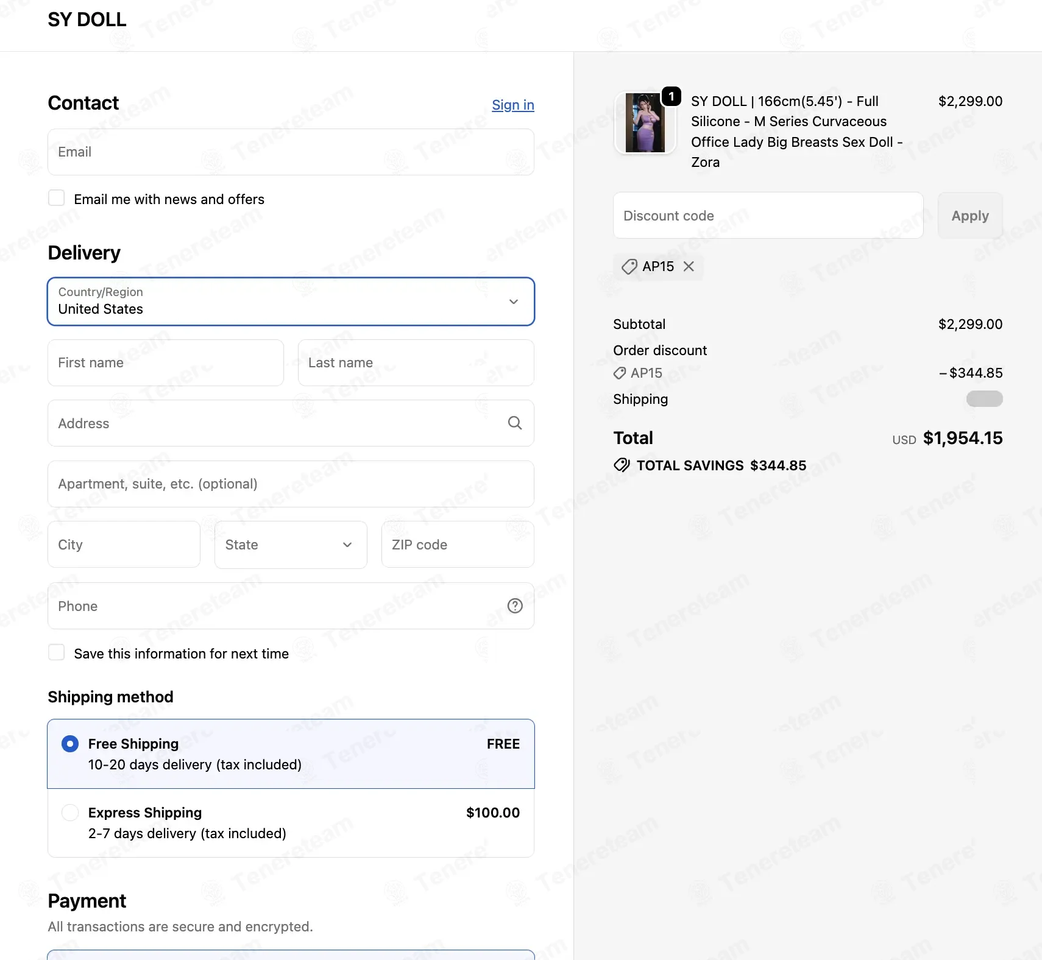
Task: Click the '2-7 days delivery (tax included)' text
Action: tap(187, 833)
